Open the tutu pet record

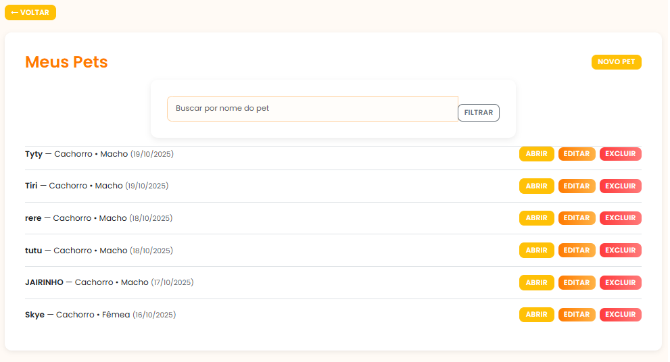pyautogui.click(x=536, y=251)
